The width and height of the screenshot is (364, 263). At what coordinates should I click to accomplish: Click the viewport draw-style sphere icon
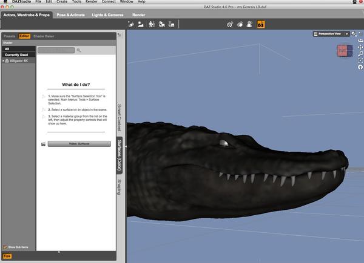(354, 34)
